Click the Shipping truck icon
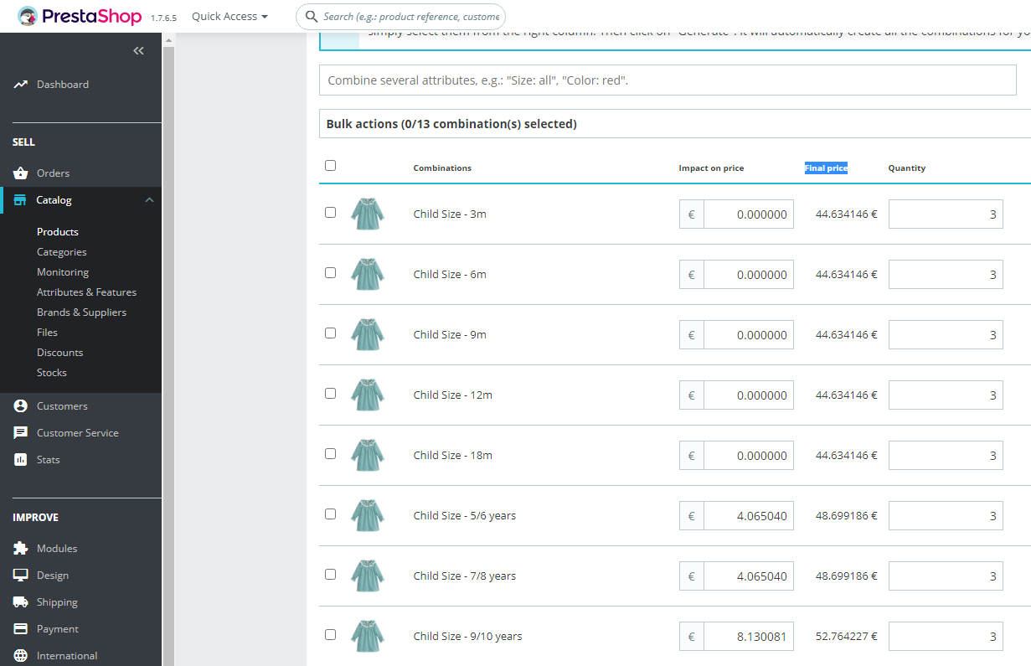 [21, 602]
